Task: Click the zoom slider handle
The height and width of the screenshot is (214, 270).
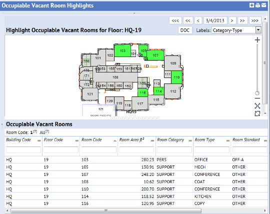Action: [257, 93]
